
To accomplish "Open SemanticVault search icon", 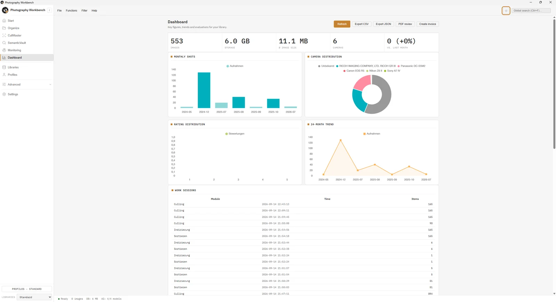I will (4, 43).
